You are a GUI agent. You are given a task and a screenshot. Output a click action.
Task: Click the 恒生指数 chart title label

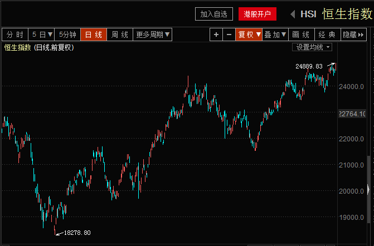[17, 48]
